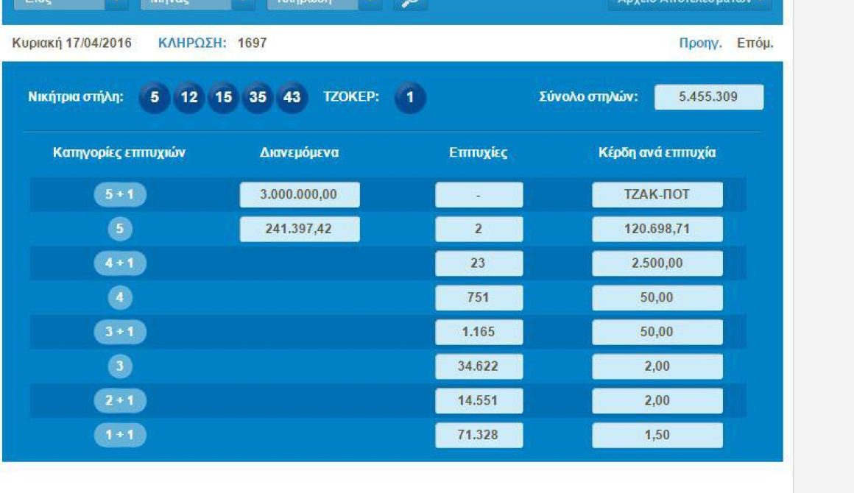Screen dimensions: 854x493
Task: Click the winners count 23
Action: click(x=479, y=263)
